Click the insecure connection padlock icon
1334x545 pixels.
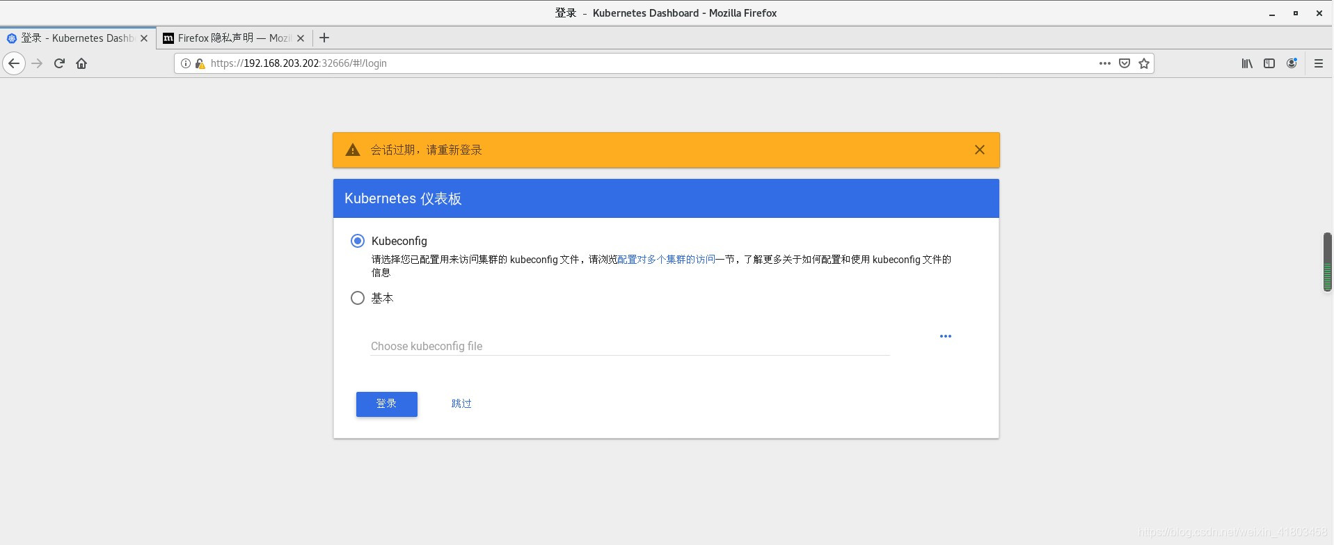(200, 63)
